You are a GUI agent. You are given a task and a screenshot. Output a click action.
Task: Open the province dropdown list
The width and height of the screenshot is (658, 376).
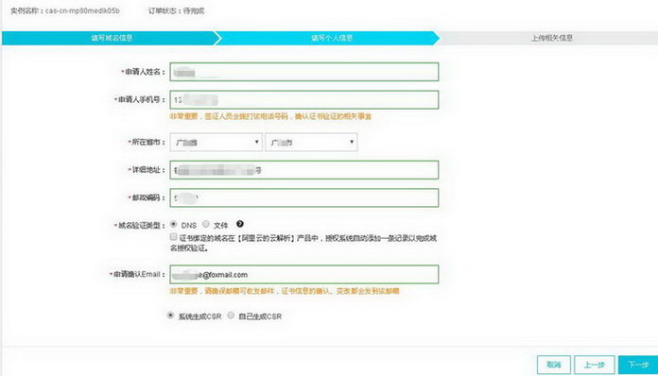216,142
